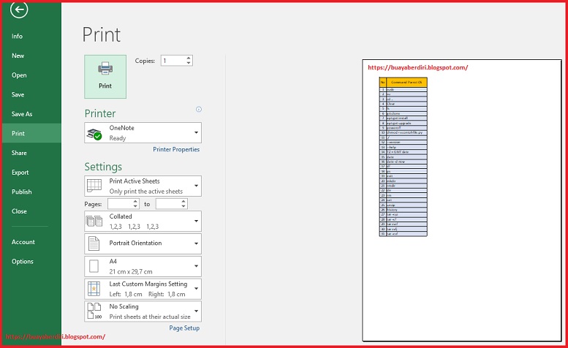The image size is (568, 348).
Task: Decrease the Copies count with down arrow
Action: [x=189, y=63]
